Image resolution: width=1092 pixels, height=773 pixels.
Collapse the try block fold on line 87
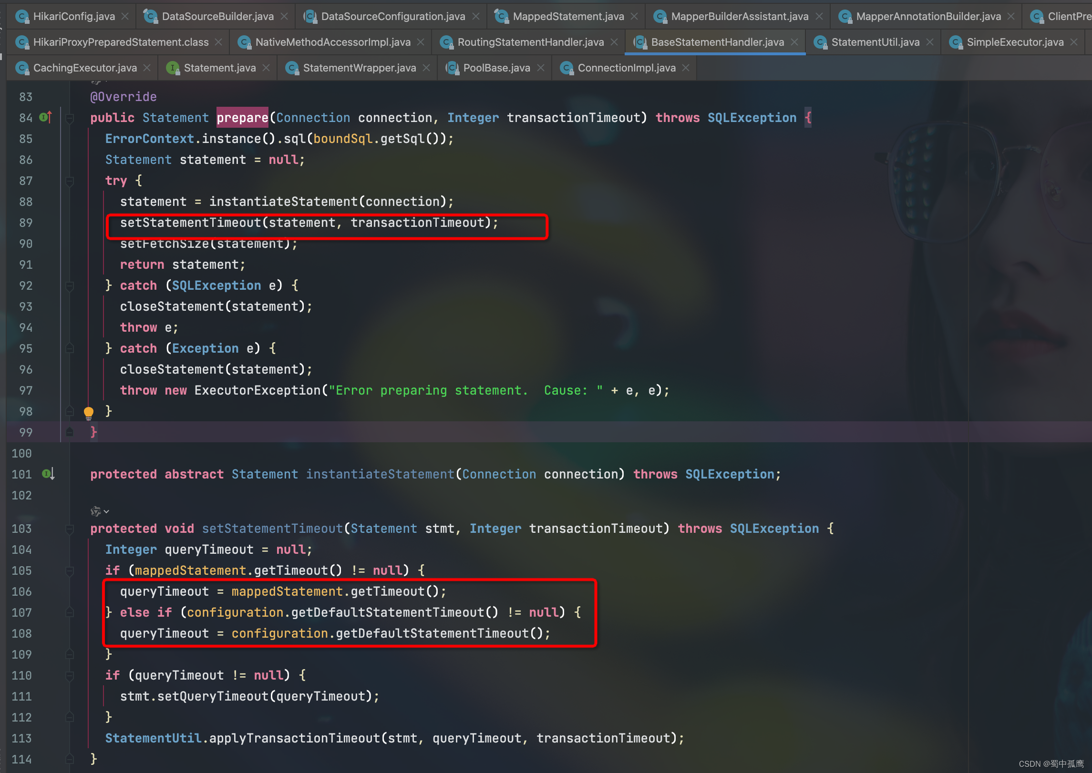point(70,181)
